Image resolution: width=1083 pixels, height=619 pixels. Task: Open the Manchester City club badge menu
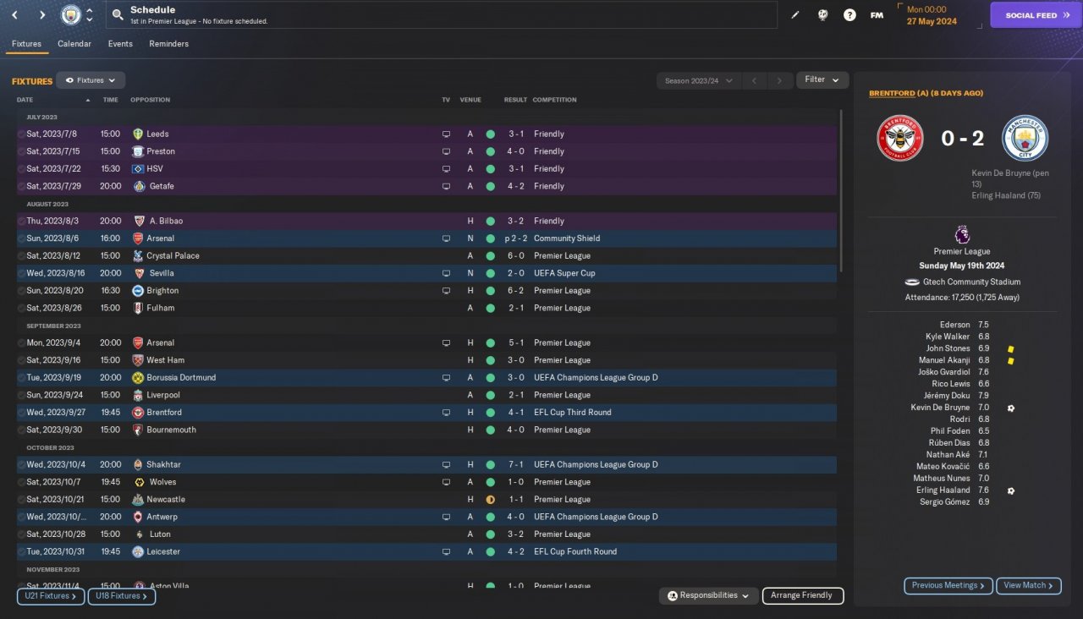pos(71,14)
